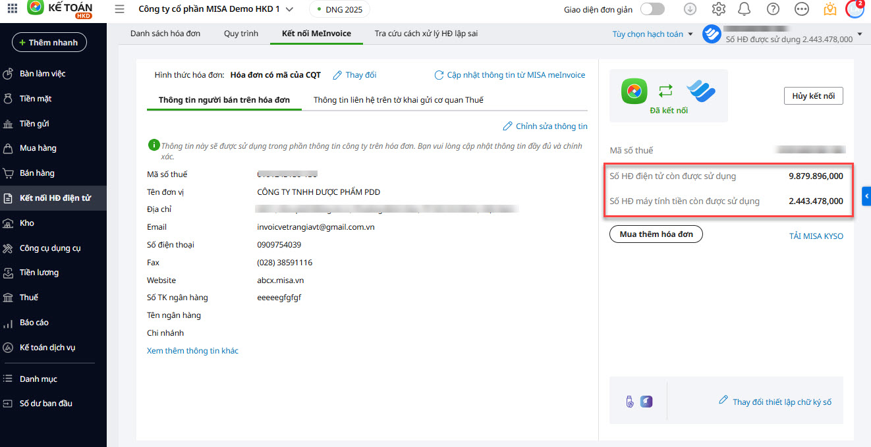Screen dimensions: 871x447
Task: Click the help question mark icon
Action: [773, 9]
